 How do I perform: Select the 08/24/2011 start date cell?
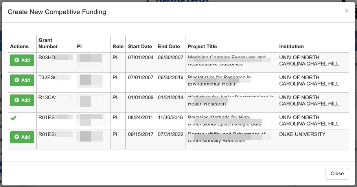click(140, 116)
